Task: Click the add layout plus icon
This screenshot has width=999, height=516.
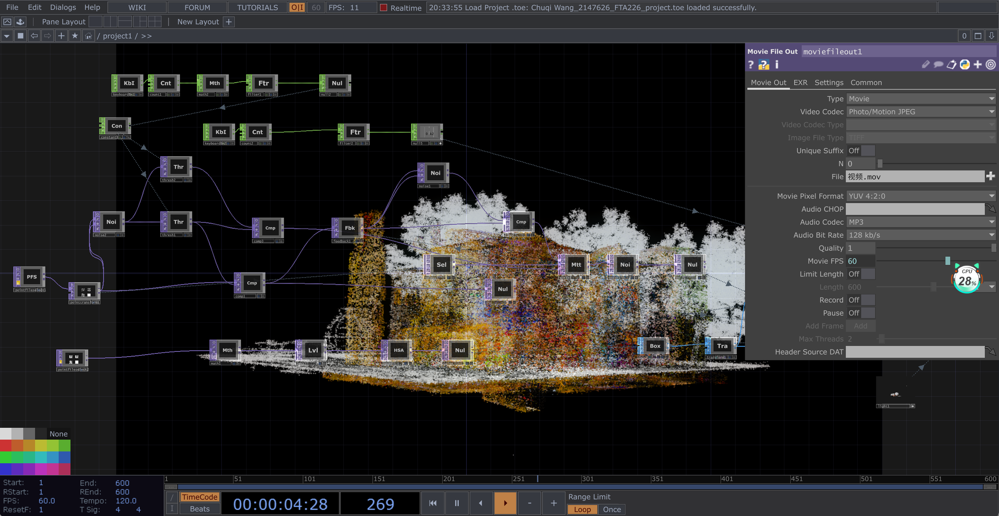Action: point(229,22)
